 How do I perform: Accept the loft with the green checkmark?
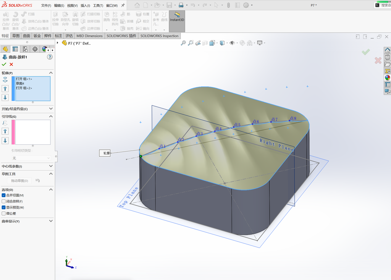(x=4, y=65)
